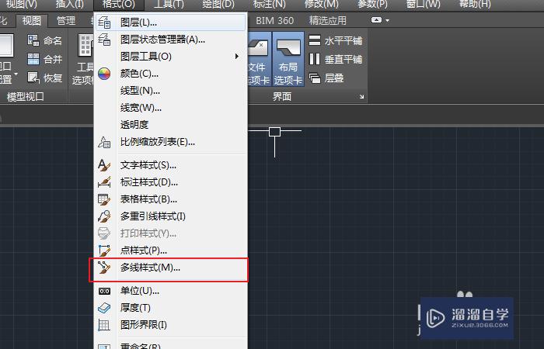Open 表格样式(B)... entry

coord(170,199)
